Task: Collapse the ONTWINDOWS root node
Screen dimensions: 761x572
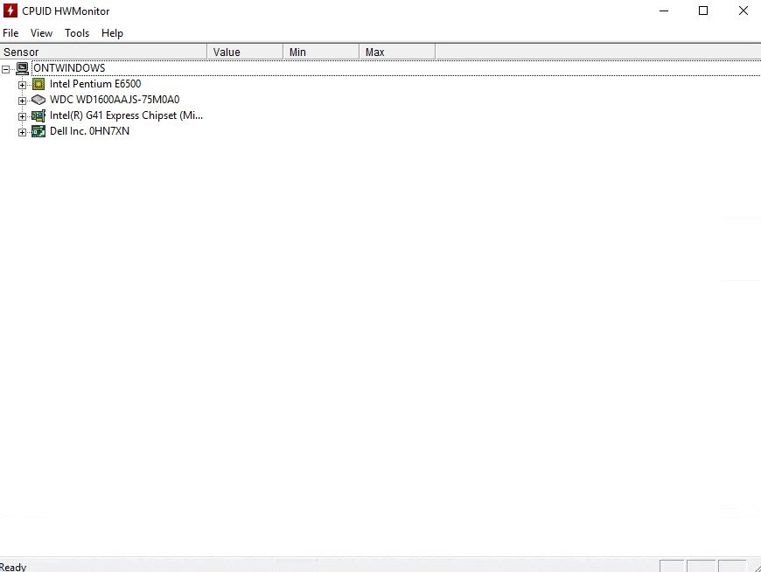Action: tap(6, 69)
